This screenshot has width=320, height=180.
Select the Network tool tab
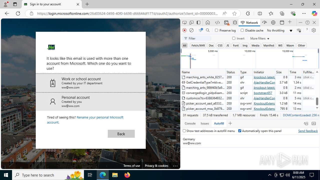[x=249, y=22]
